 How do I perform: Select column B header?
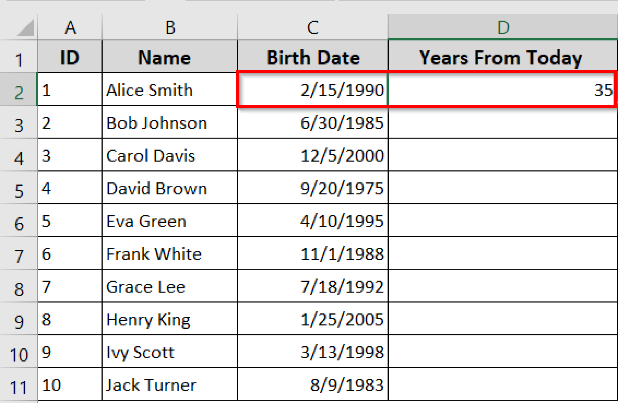170,27
